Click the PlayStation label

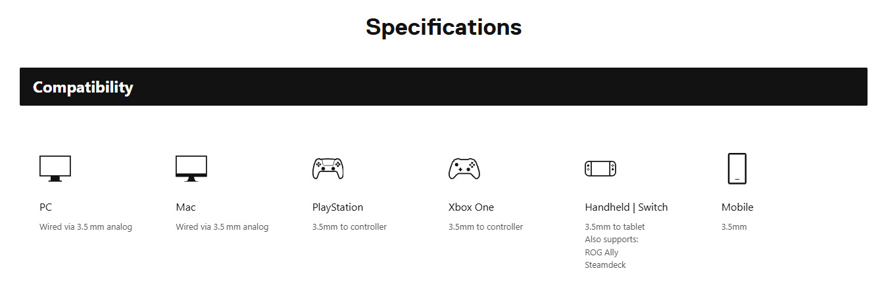pos(337,207)
